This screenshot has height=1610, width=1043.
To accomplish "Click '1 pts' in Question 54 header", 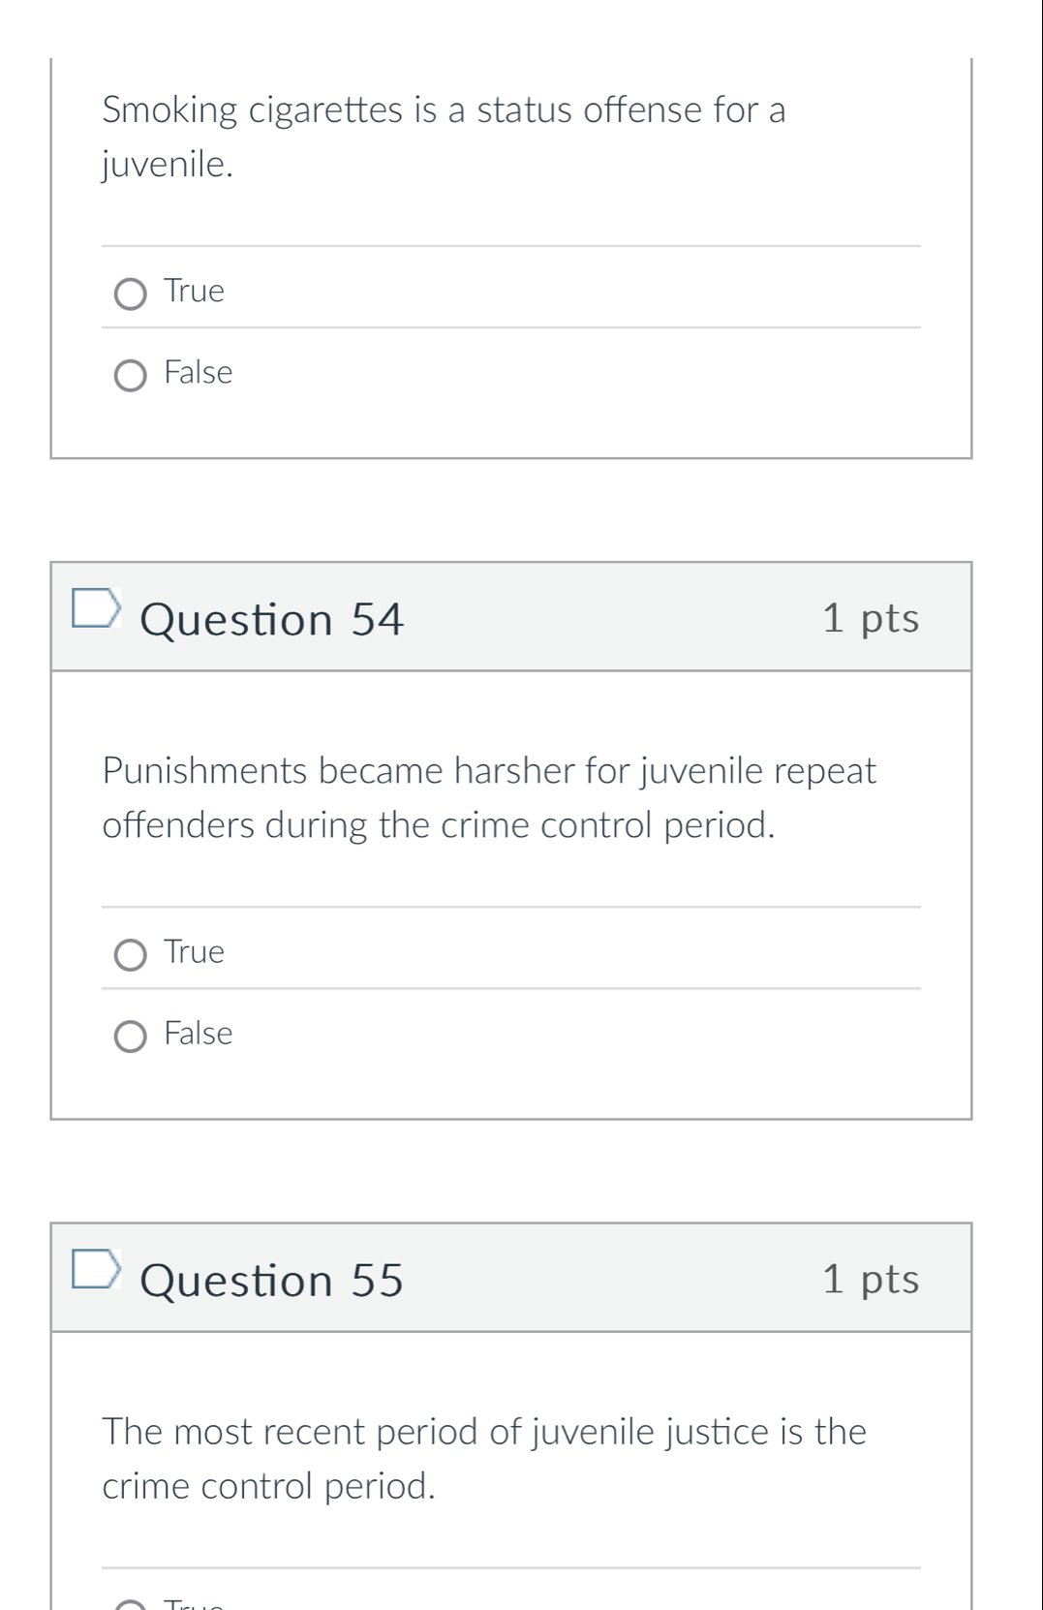I will coord(870,618).
